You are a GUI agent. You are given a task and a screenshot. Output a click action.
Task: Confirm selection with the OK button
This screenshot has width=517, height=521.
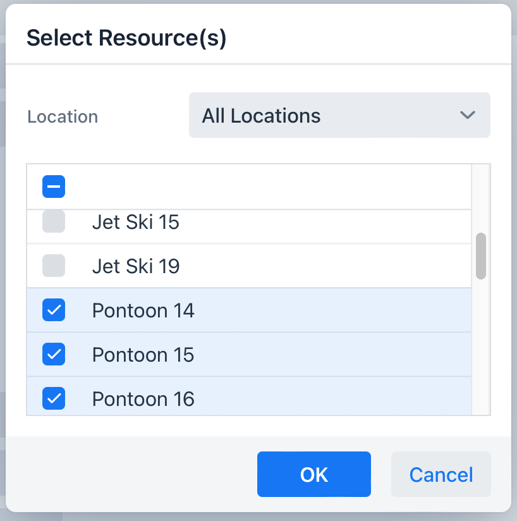point(313,474)
